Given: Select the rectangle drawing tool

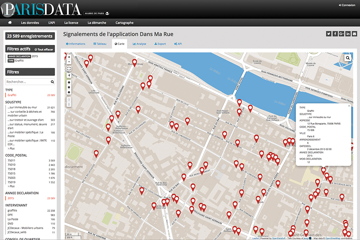Looking at the screenshot, I should coord(69,87).
